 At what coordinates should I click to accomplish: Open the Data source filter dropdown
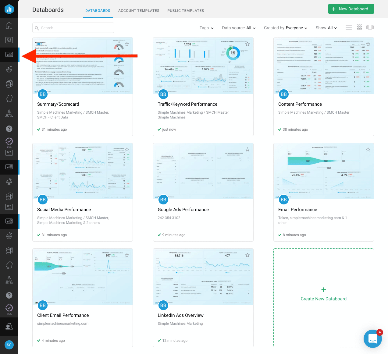pos(239,28)
